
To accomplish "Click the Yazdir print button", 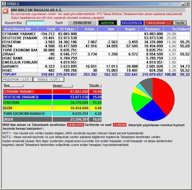I will [x=180, y=23].
